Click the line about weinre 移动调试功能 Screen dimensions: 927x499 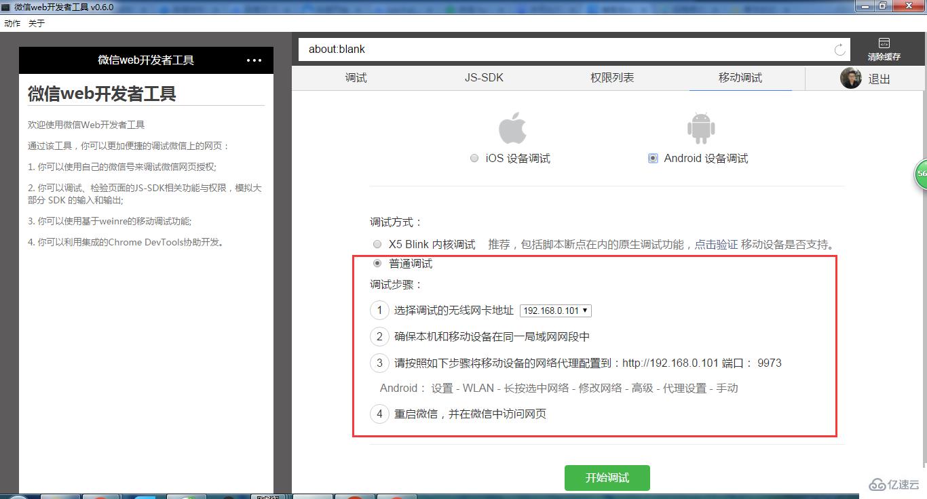pyautogui.click(x=110, y=221)
